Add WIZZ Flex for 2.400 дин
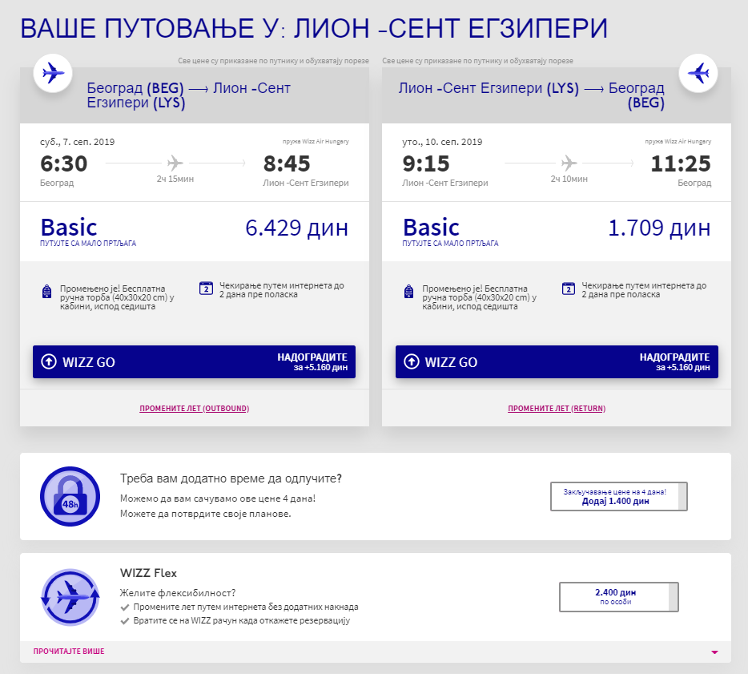 619,597
